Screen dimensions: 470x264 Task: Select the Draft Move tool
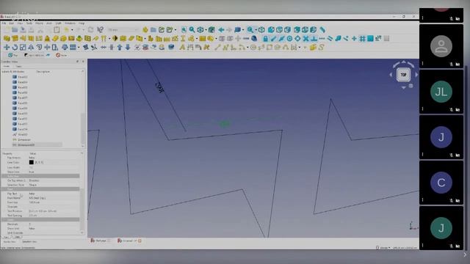7,47
